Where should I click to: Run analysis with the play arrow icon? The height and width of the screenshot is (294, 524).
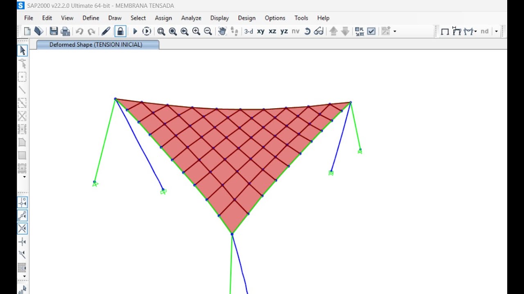(135, 31)
